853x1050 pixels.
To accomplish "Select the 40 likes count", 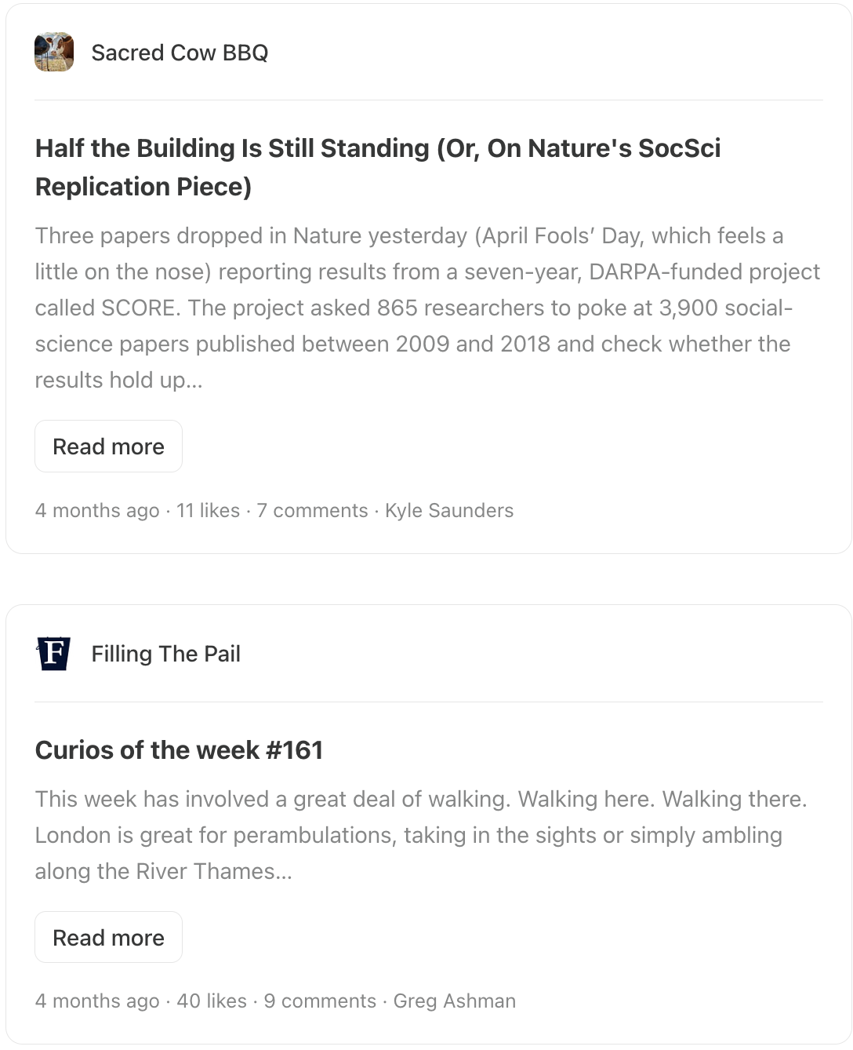I will [x=212, y=1001].
